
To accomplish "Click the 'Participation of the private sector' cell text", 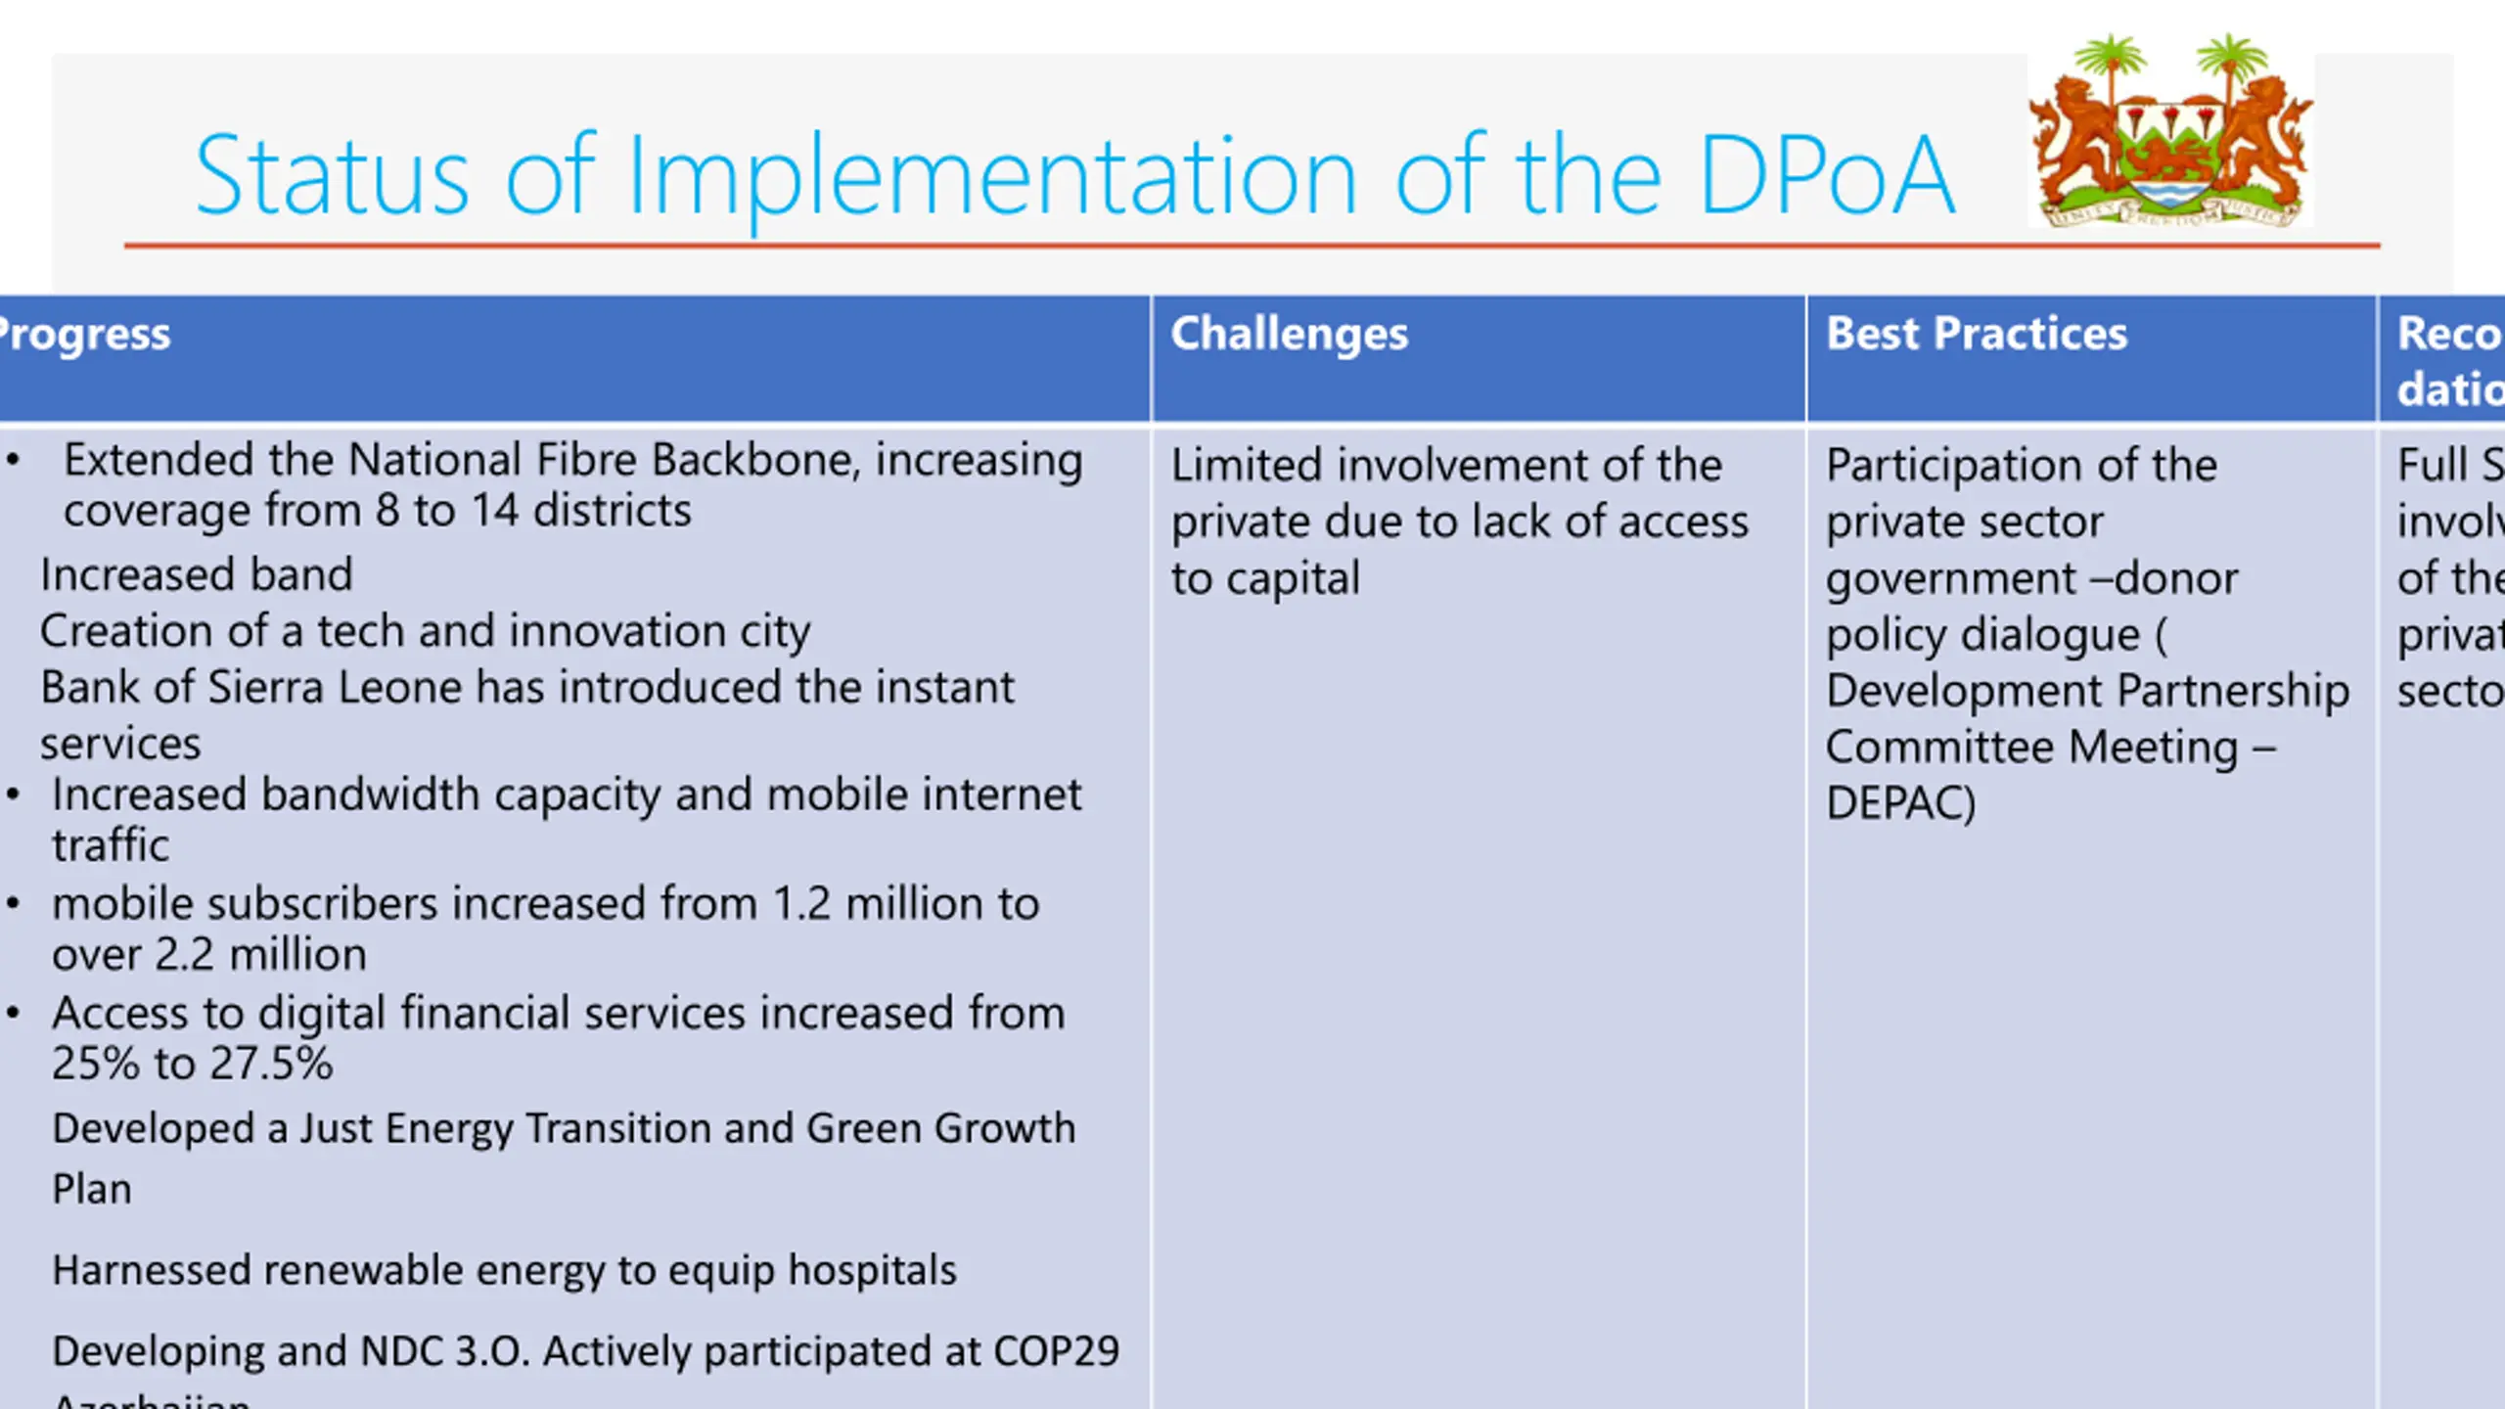I will (2021, 466).
